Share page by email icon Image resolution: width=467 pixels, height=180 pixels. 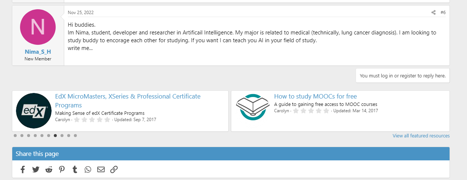(x=101, y=170)
